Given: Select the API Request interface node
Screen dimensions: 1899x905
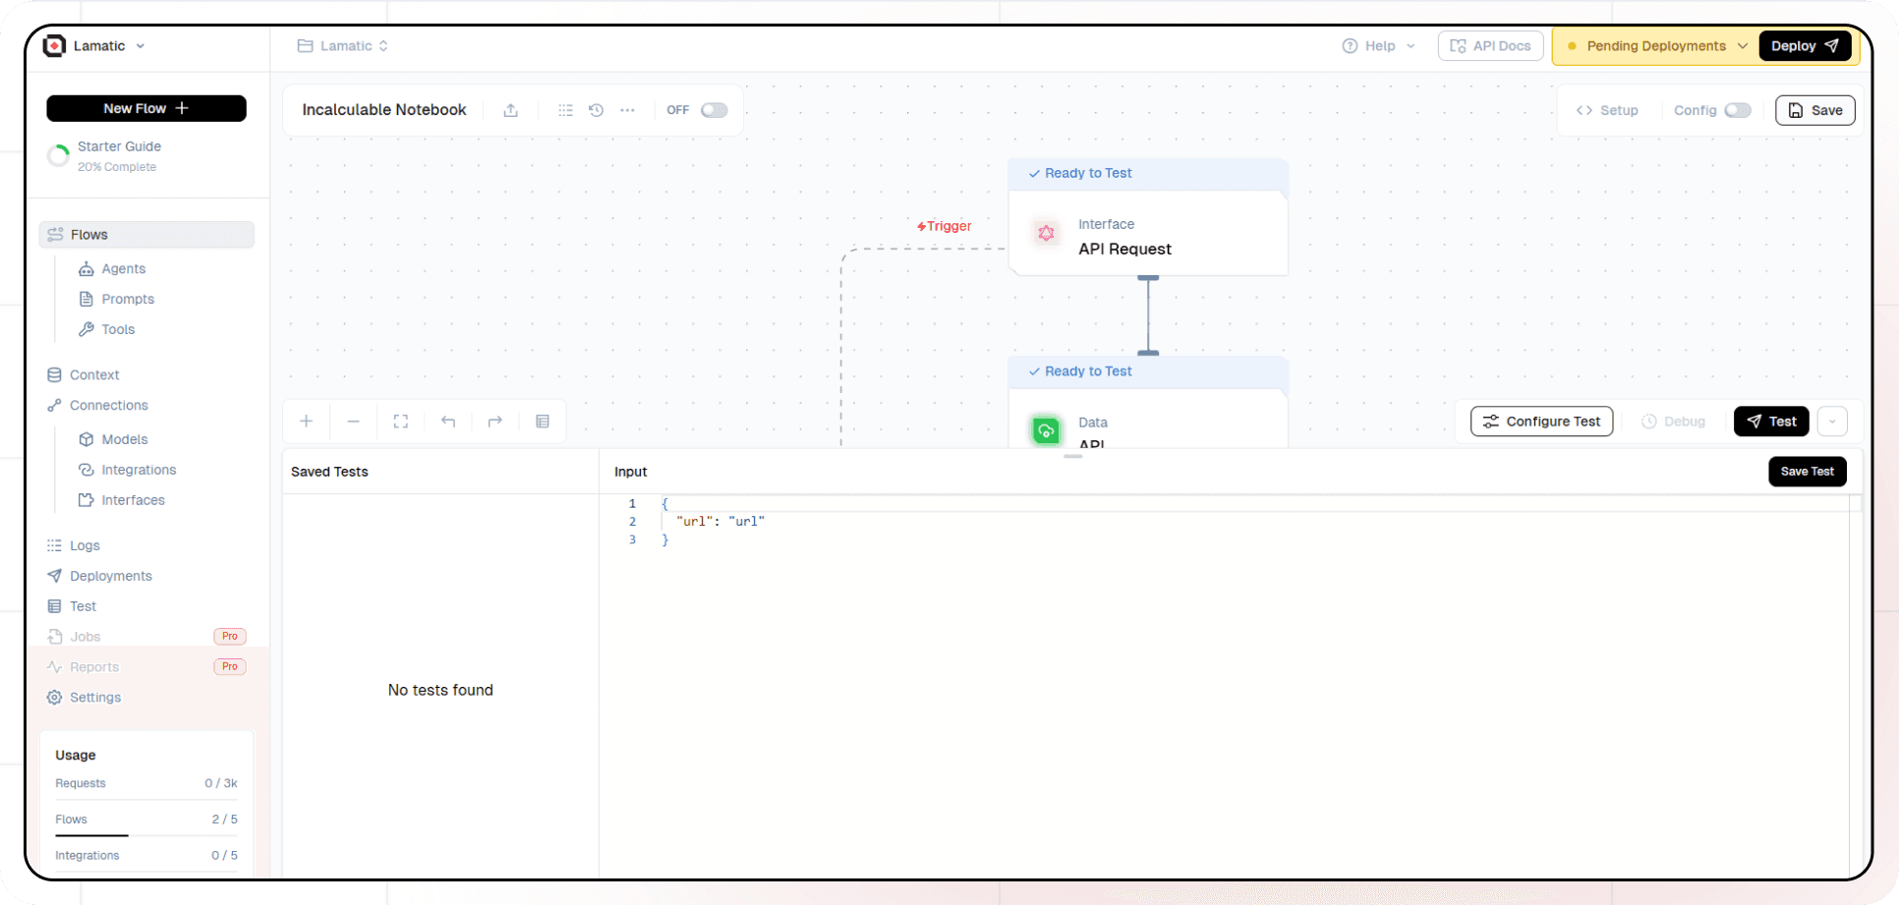Looking at the screenshot, I should pos(1148,236).
